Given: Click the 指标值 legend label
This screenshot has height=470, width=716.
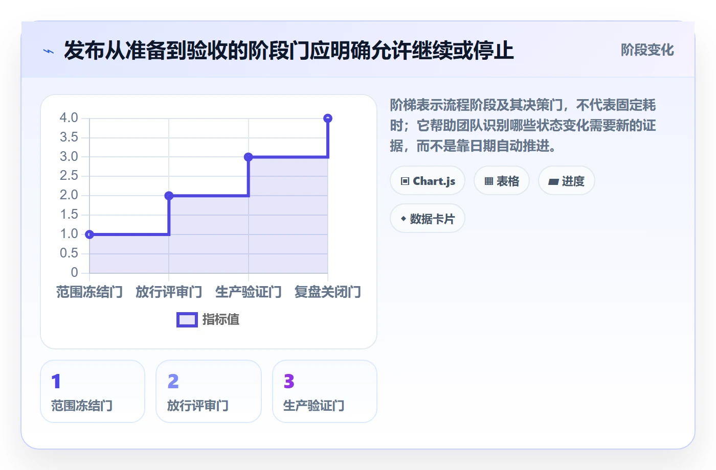Looking at the screenshot, I should tap(220, 320).
